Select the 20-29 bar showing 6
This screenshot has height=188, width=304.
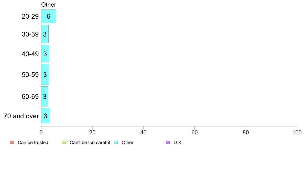(48, 16)
